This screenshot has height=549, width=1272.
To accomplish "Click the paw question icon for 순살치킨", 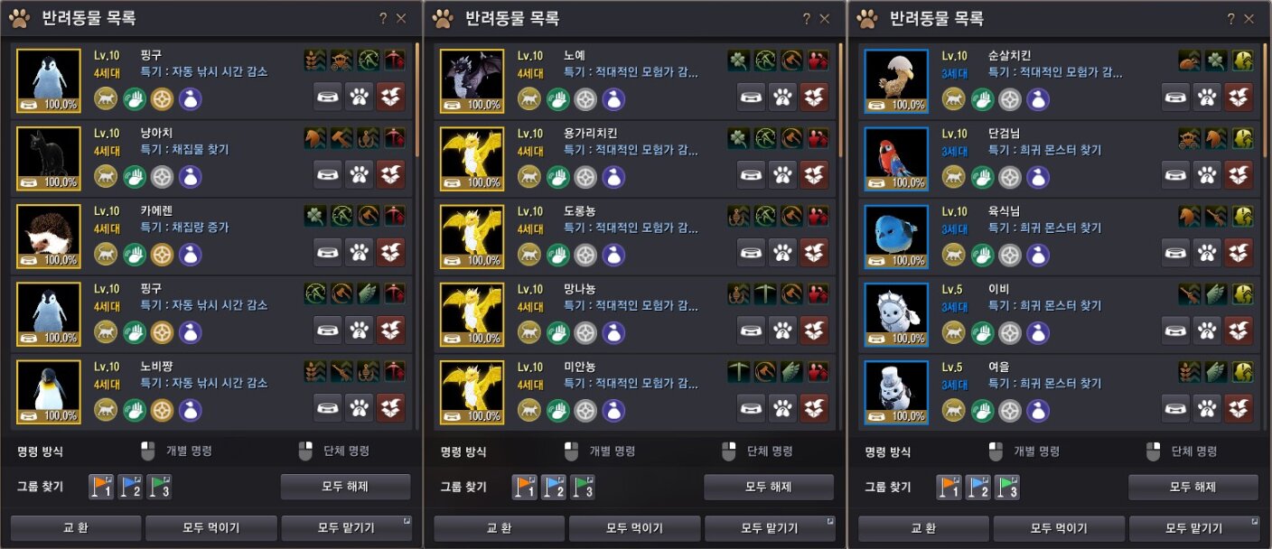I will [1207, 95].
